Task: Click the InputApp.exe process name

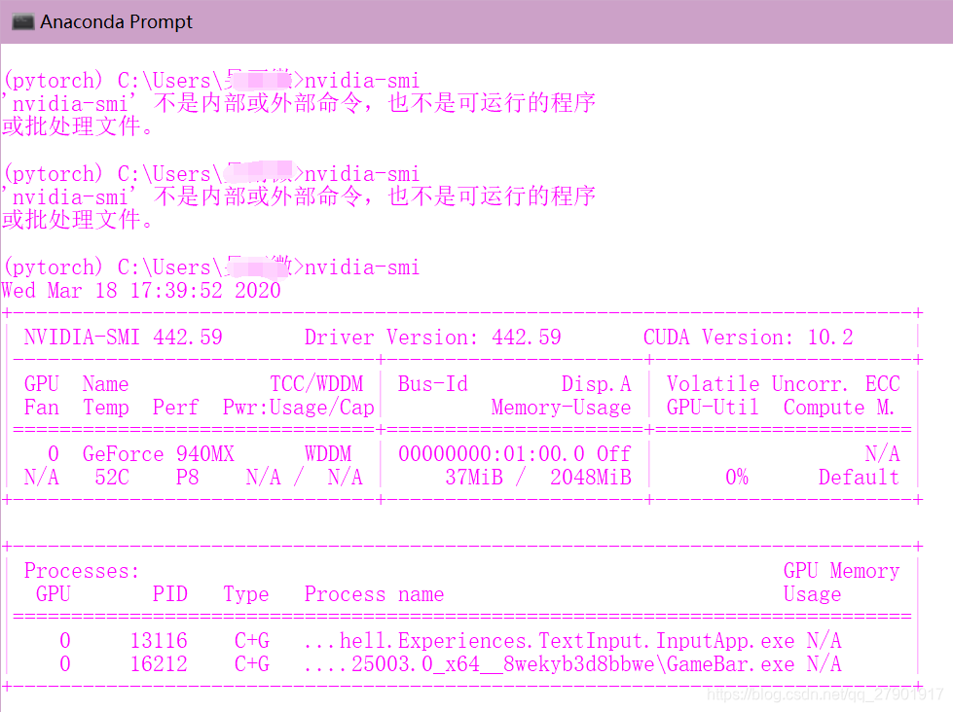Action: [x=549, y=640]
